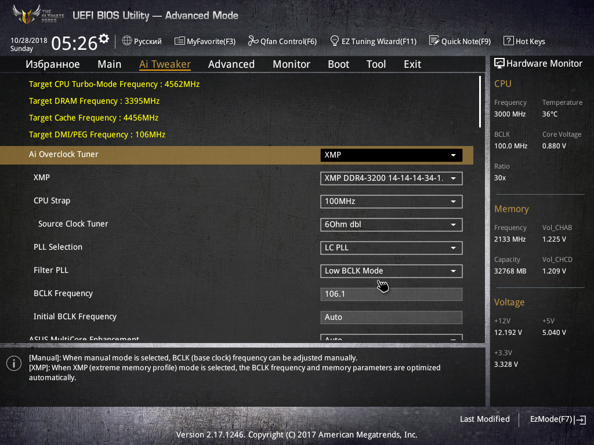Click the EzMode exit arrow icon

coord(580,420)
